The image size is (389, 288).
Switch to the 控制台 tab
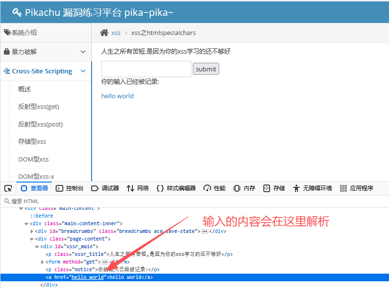click(x=70, y=188)
